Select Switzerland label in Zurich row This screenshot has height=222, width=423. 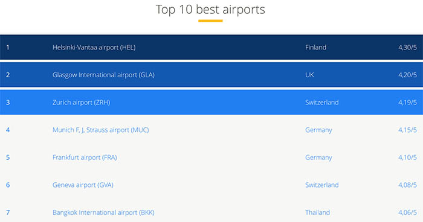click(x=322, y=103)
